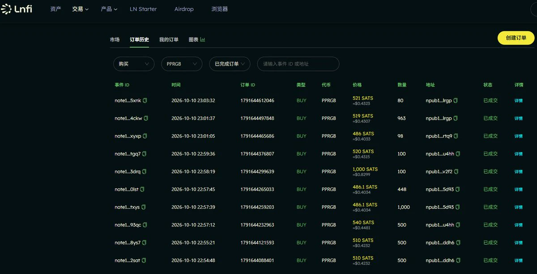The width and height of the screenshot is (537, 274).
Task: Copy event ID note1...8ys7
Action: coord(145,243)
